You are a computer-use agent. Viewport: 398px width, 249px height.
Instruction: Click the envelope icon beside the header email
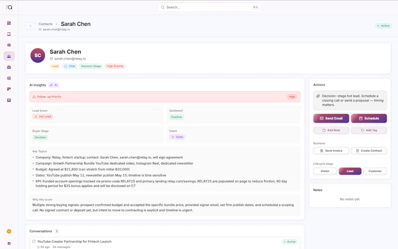pyautogui.click(x=40, y=30)
